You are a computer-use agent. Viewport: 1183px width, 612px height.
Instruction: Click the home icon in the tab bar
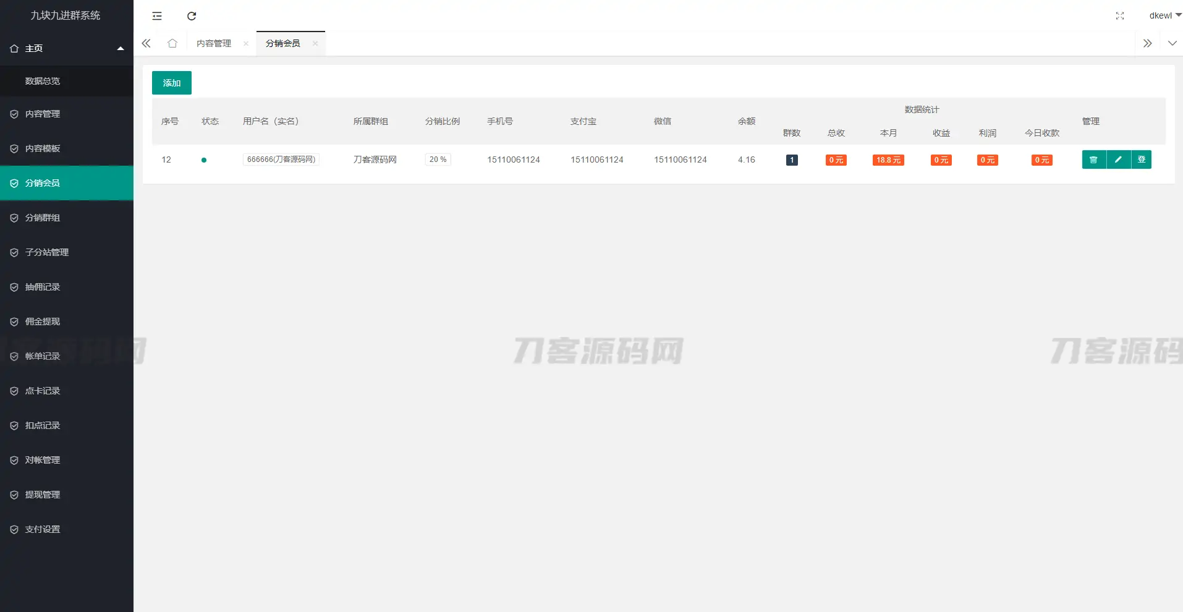[172, 43]
